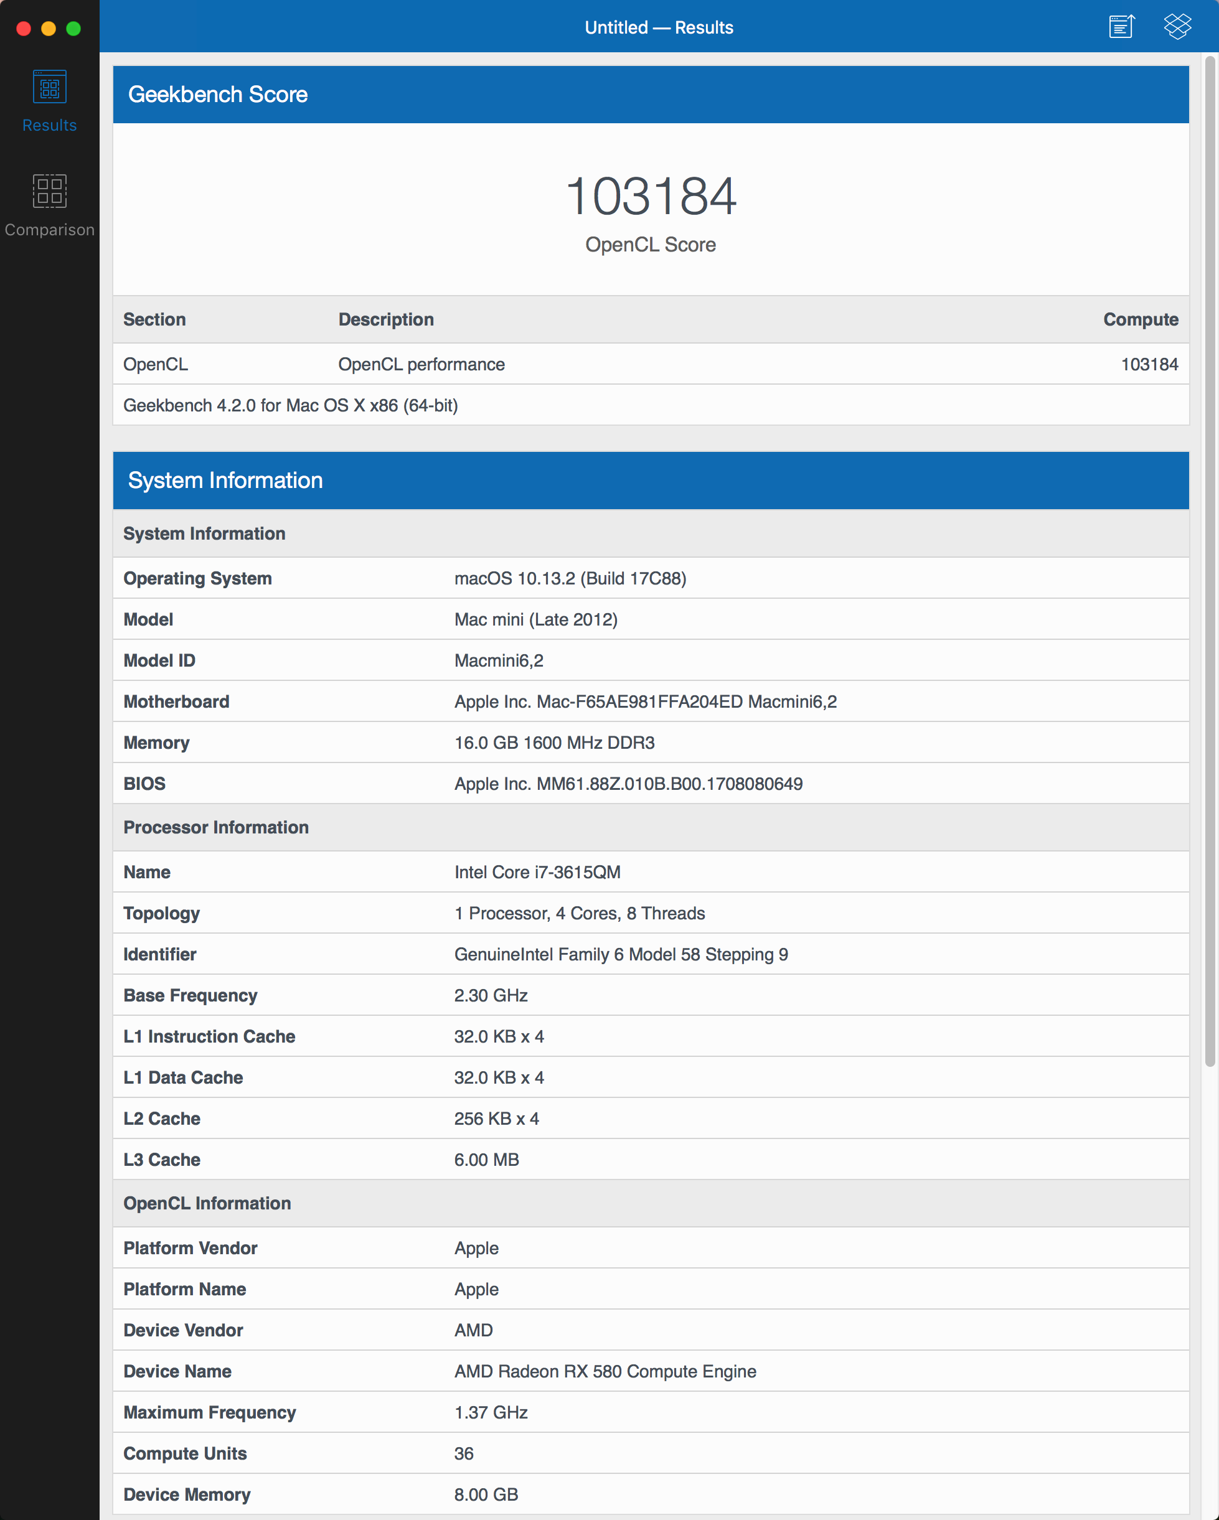This screenshot has width=1219, height=1520.
Task: Click the System Information blue header
Action: tap(225, 481)
